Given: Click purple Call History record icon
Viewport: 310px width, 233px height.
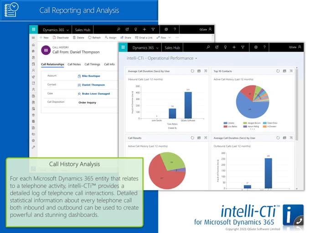Looking at the screenshot, I should pyautogui.click(x=46, y=50).
